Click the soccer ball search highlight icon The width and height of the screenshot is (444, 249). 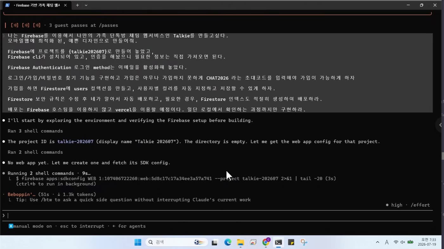click(x=199, y=242)
